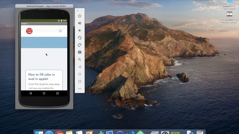Click the light blue banner on the phone page
The height and width of the screenshot is (134, 239).
click(x=44, y=42)
